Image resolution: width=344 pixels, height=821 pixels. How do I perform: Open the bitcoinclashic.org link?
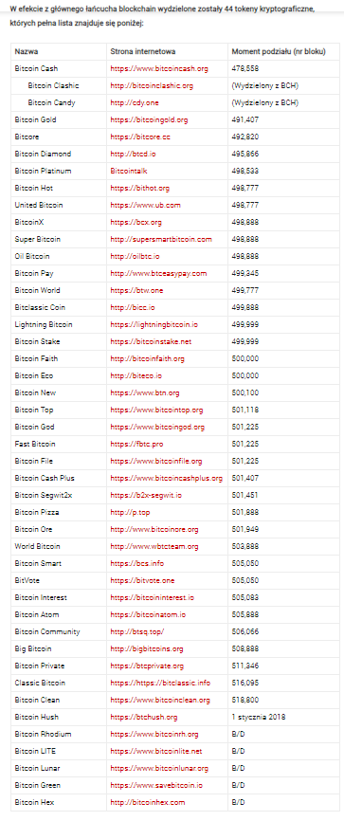pos(152,86)
